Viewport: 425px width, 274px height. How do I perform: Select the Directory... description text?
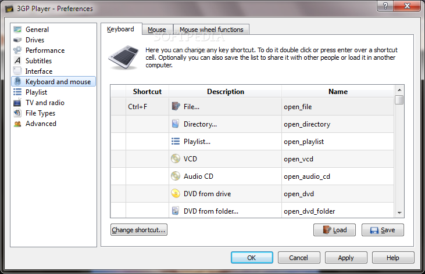point(201,124)
